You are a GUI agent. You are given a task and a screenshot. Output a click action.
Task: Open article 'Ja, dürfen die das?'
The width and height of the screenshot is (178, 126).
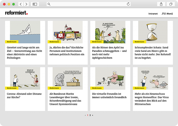tap(67, 51)
